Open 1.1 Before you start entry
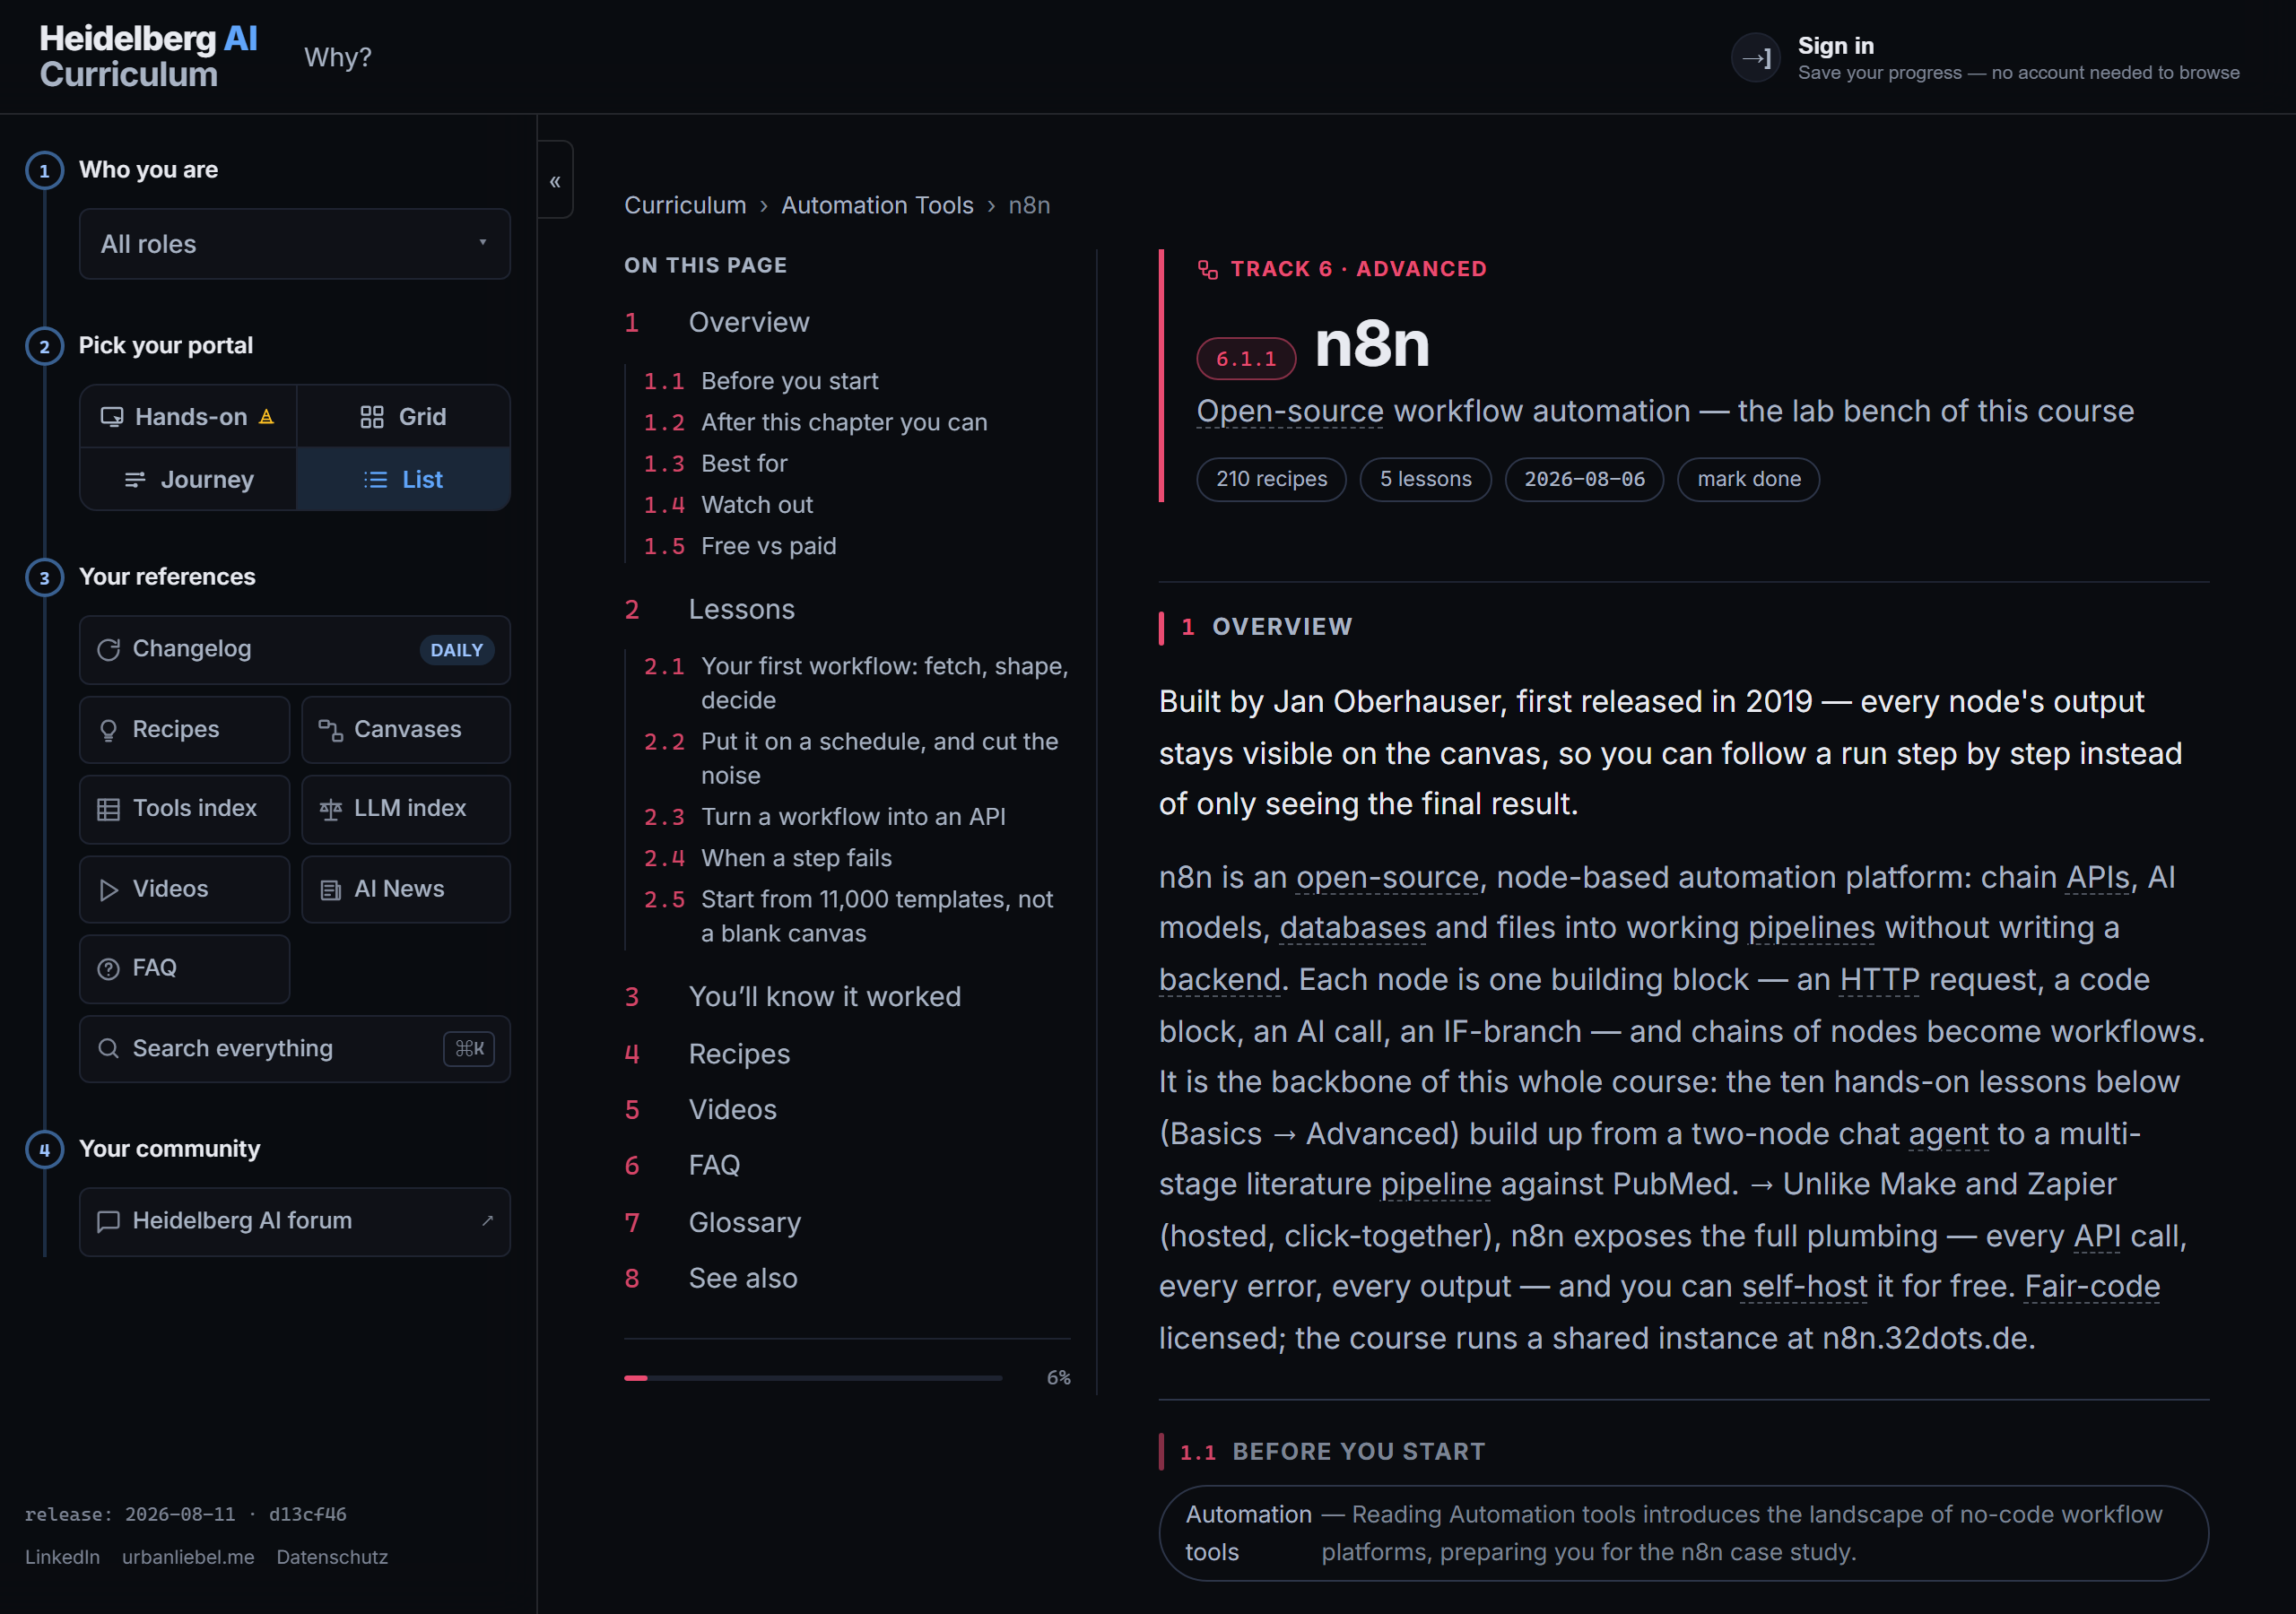The image size is (2296, 1614). click(x=789, y=381)
